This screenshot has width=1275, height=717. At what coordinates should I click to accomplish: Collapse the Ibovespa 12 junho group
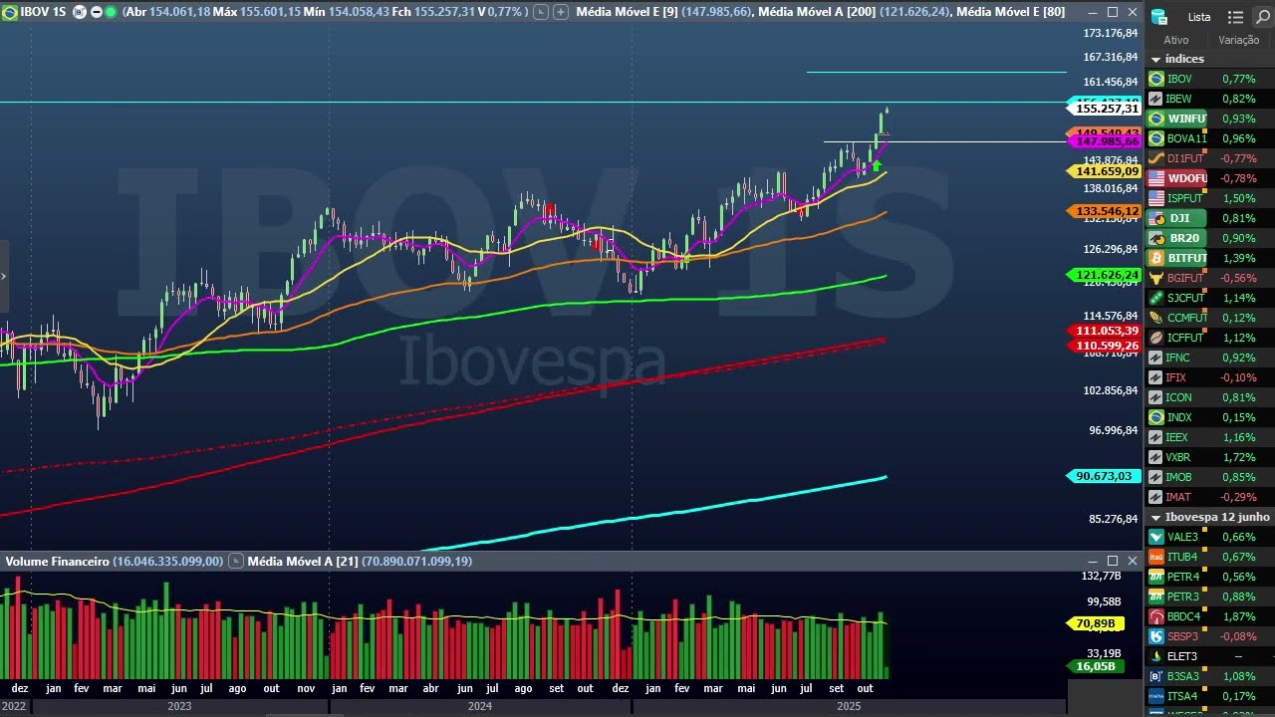coord(1156,517)
